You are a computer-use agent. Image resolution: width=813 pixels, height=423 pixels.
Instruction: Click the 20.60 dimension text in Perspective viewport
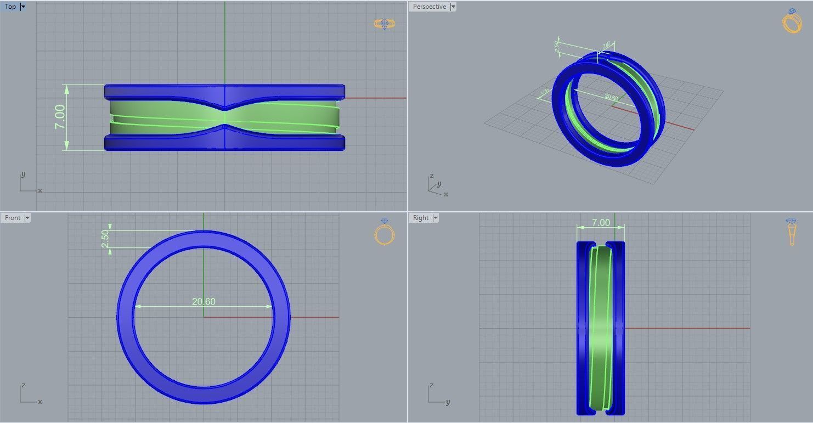tap(611, 98)
